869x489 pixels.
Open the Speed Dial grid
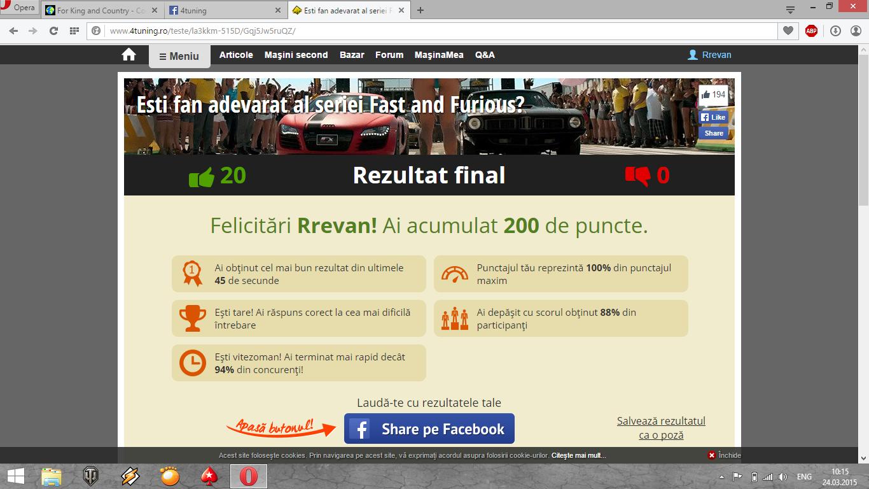coord(74,31)
